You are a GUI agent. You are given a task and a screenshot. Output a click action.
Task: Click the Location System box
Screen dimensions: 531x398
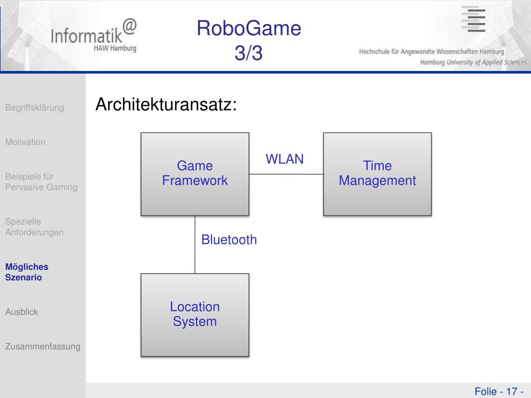pyautogui.click(x=195, y=315)
